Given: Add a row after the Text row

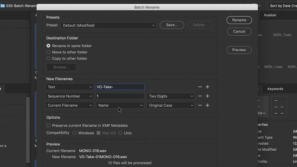Looking at the screenshot, I should click(x=207, y=87).
